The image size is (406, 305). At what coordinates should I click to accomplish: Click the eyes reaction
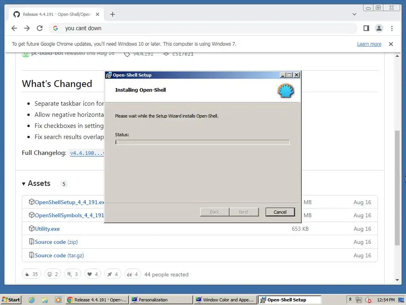point(132,274)
